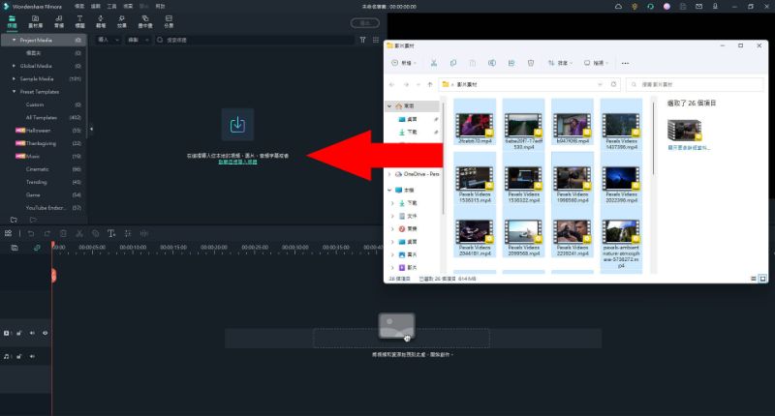Open the Stock Media tab in Filmora

click(35, 21)
